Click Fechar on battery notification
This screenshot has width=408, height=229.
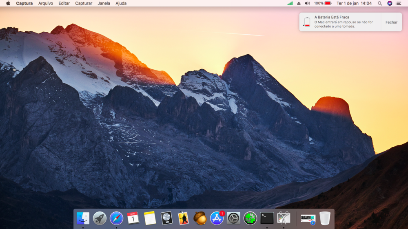pos(391,22)
